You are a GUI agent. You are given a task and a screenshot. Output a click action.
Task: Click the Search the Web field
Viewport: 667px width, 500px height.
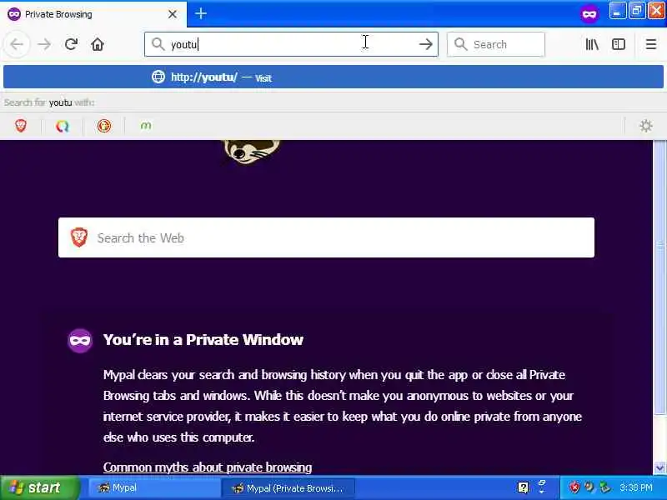click(x=326, y=237)
